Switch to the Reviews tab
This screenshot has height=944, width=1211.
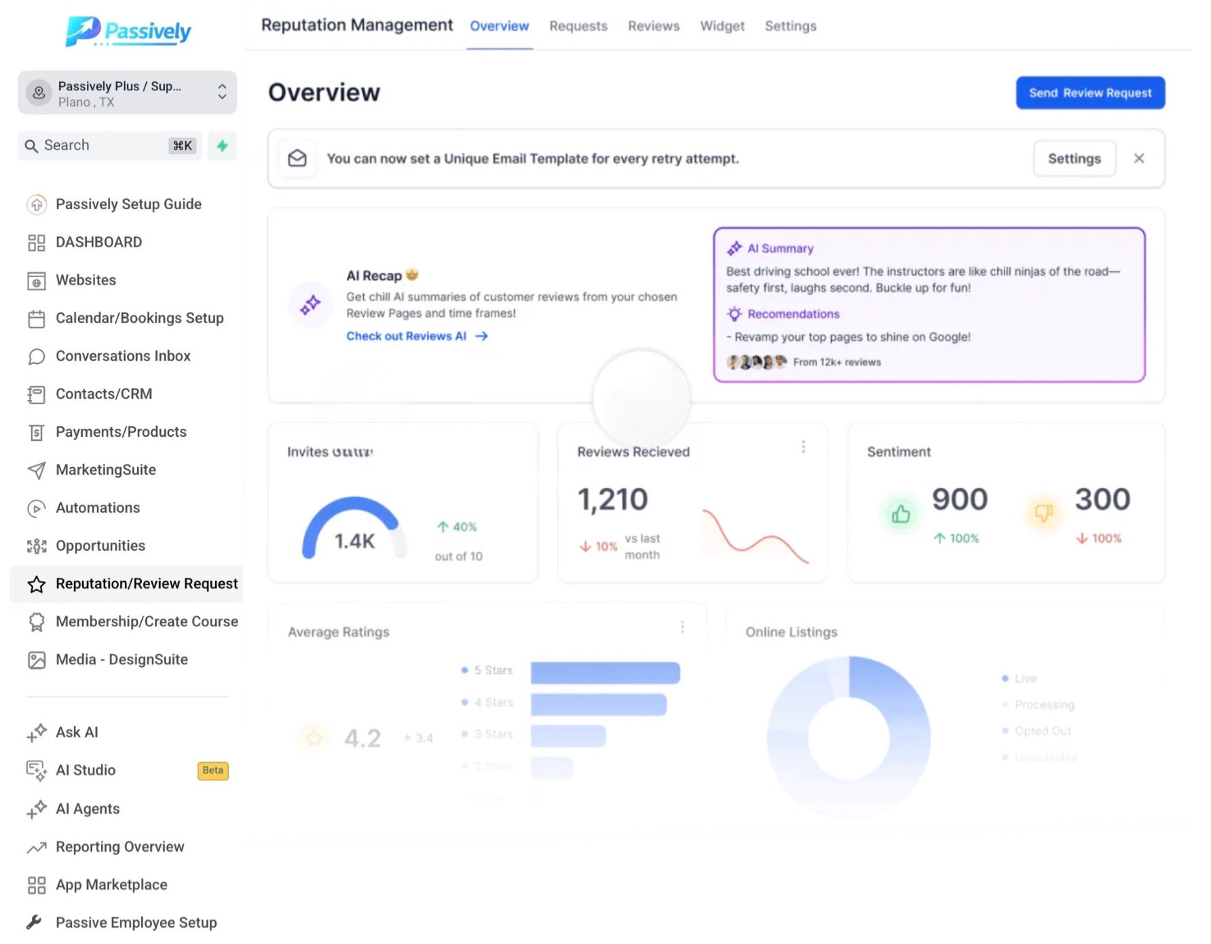653,26
